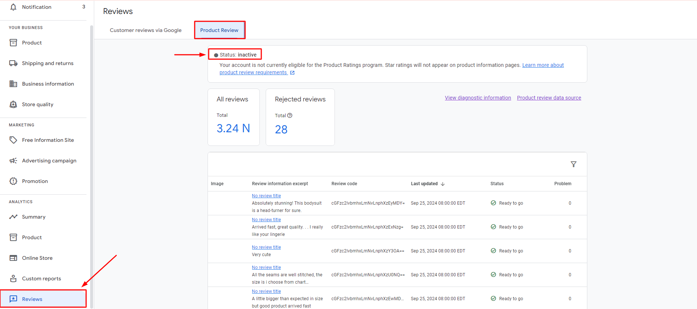Click the Shipping and returns truck icon
Image resolution: width=697 pixels, height=309 pixels.
(x=13, y=63)
